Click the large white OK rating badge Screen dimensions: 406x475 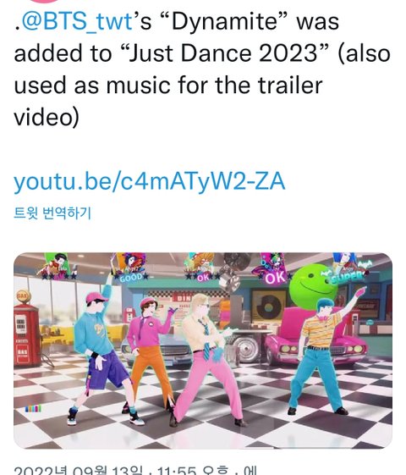pyautogui.click(x=275, y=278)
